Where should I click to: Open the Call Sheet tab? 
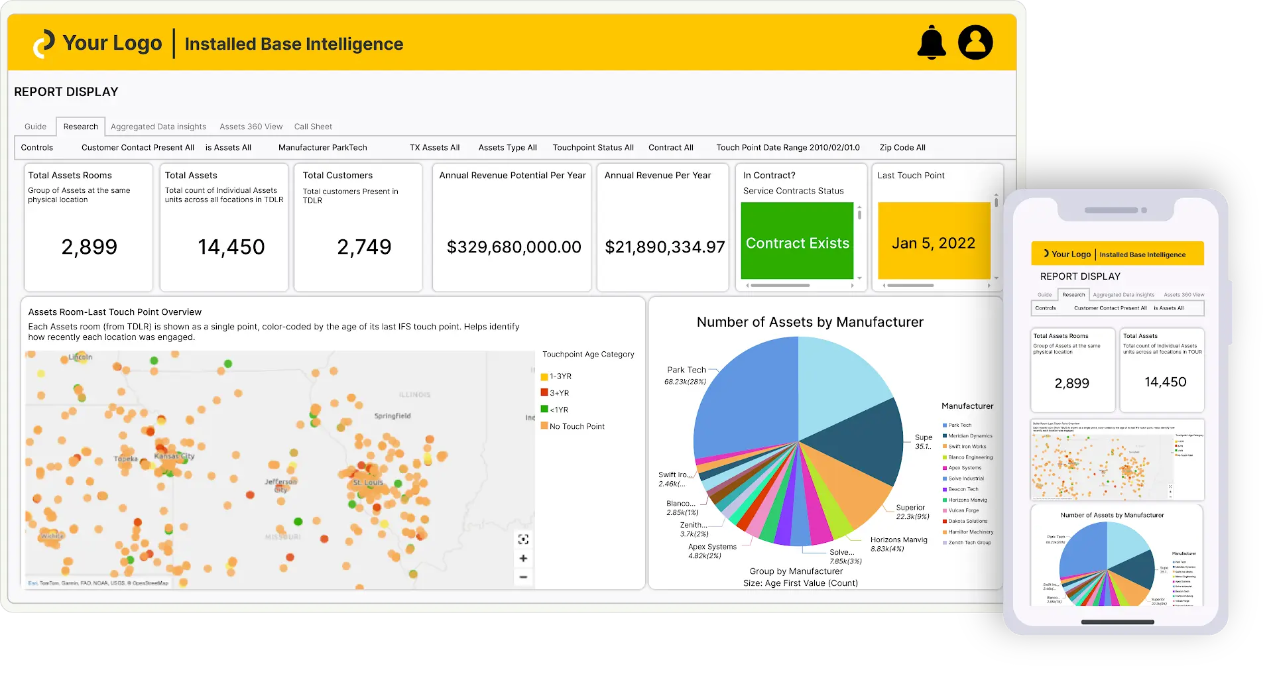coord(312,127)
